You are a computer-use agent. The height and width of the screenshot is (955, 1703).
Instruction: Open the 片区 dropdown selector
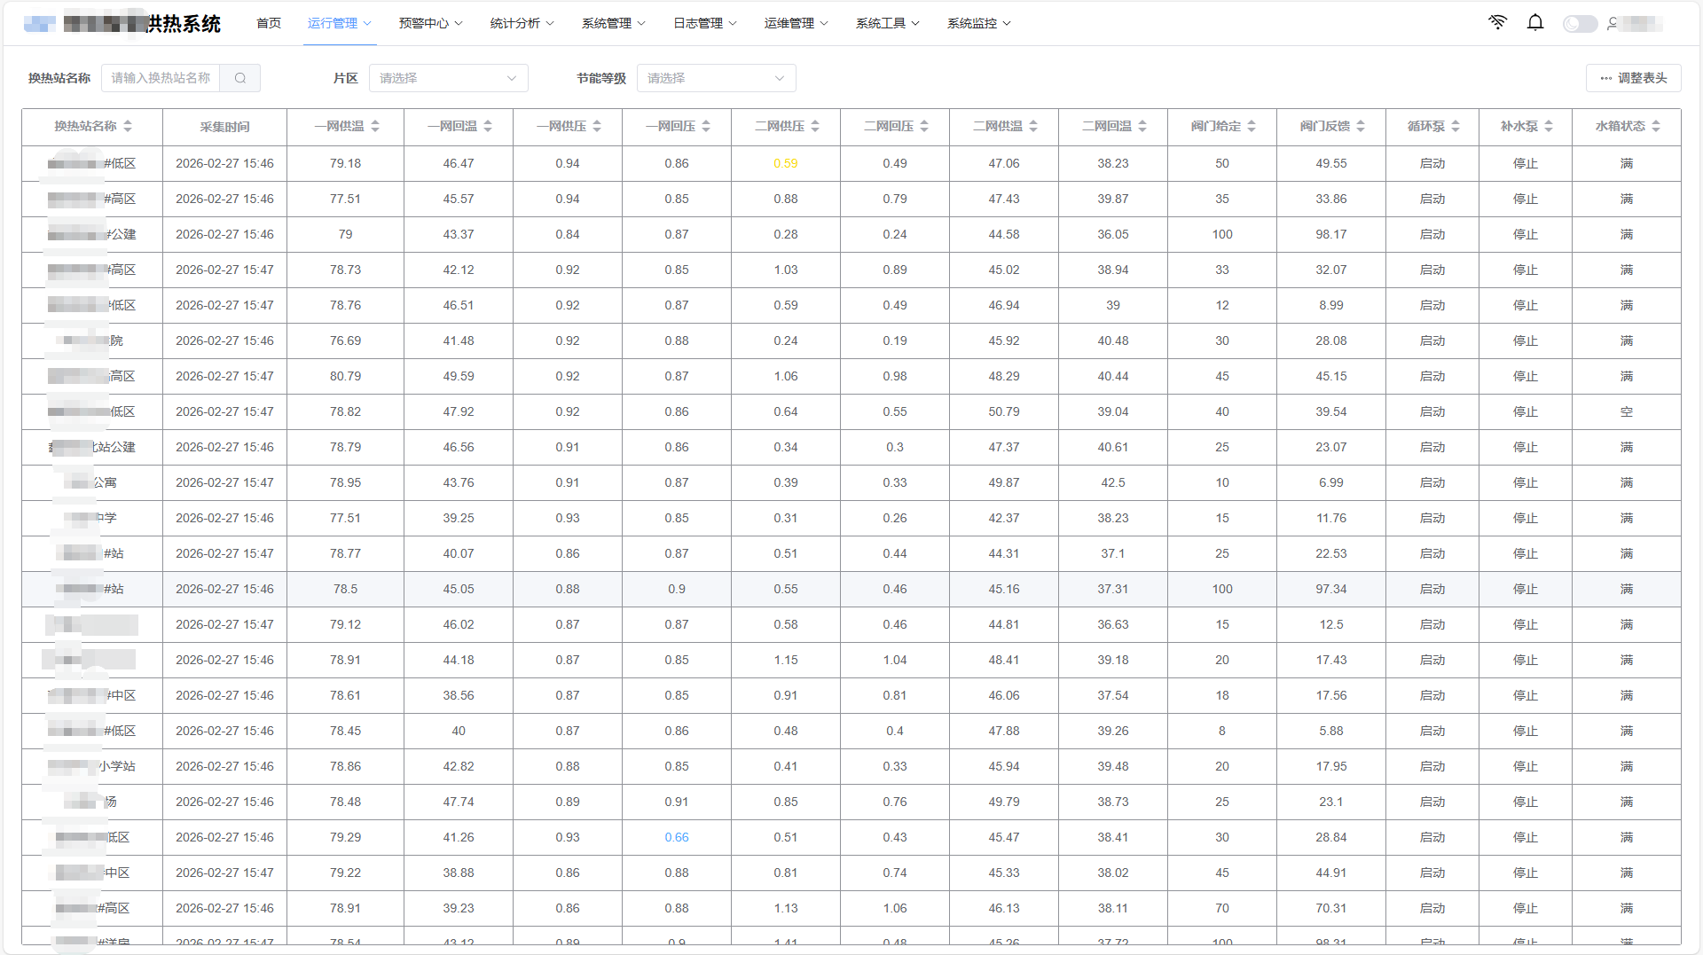448,78
